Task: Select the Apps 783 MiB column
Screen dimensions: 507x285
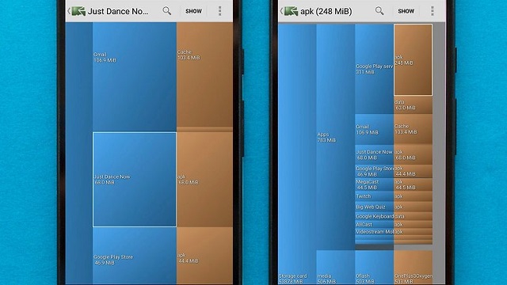Action: (x=336, y=136)
